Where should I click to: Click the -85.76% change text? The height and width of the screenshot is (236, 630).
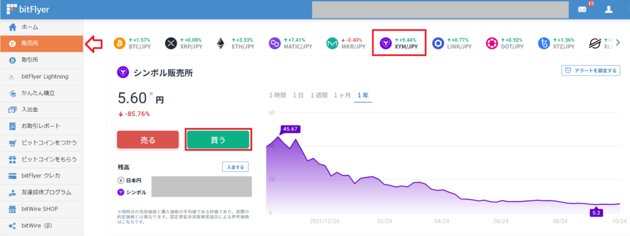pyautogui.click(x=134, y=114)
